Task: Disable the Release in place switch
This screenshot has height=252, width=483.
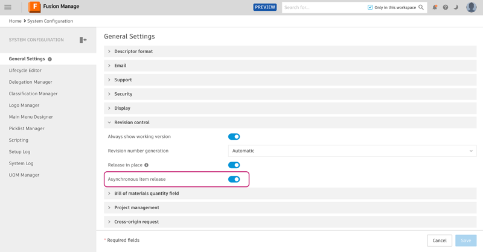Action: tap(234, 165)
